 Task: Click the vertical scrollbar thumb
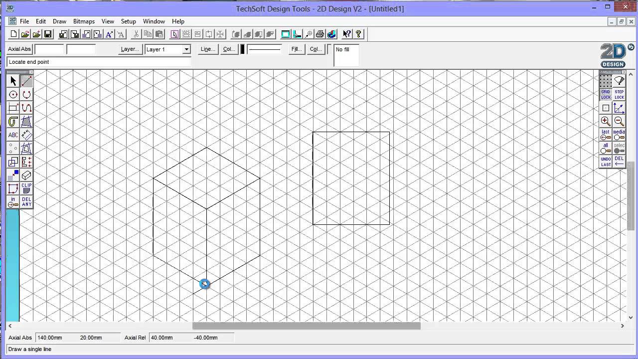pos(631,195)
